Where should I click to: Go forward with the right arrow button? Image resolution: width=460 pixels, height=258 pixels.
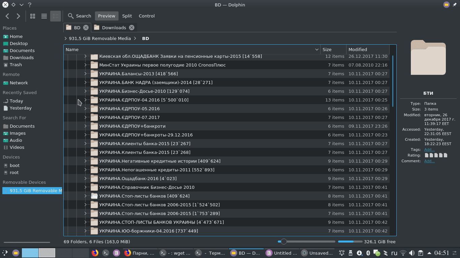18,16
